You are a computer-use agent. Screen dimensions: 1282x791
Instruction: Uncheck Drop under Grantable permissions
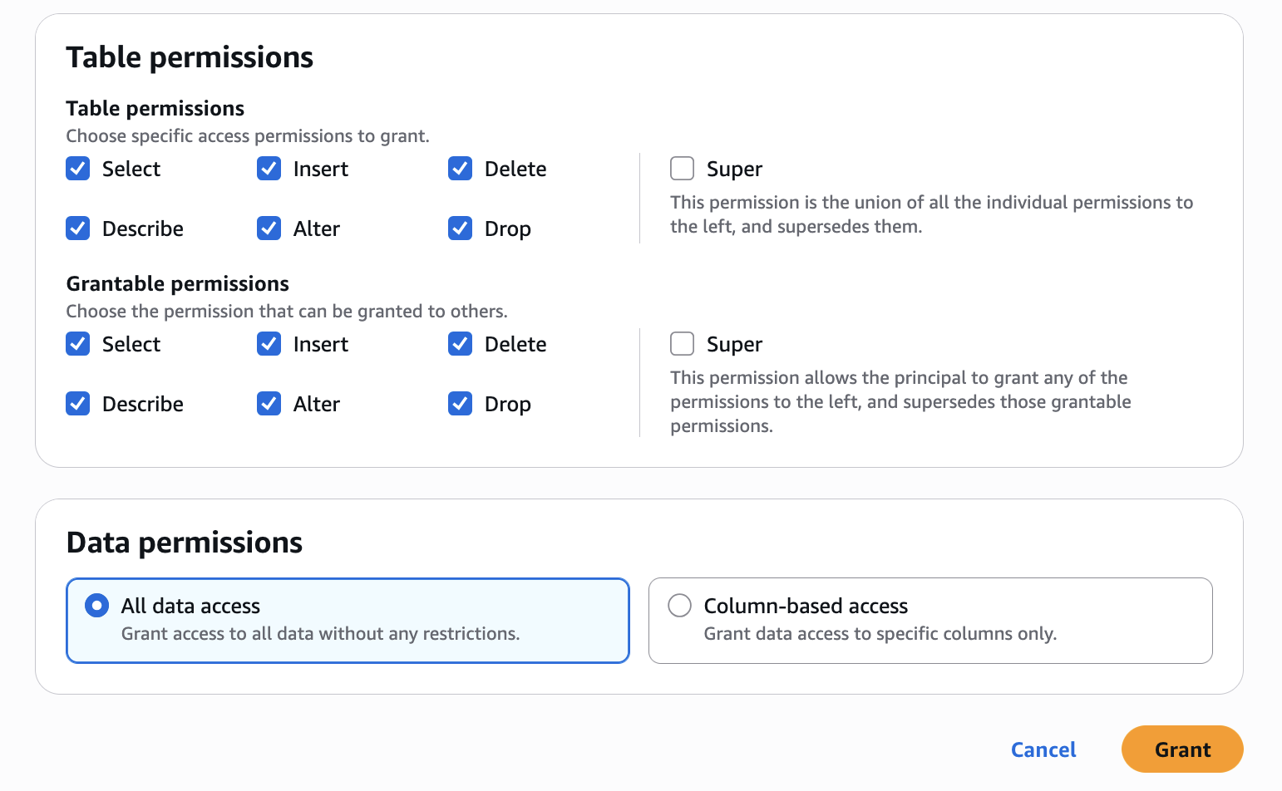(x=461, y=404)
